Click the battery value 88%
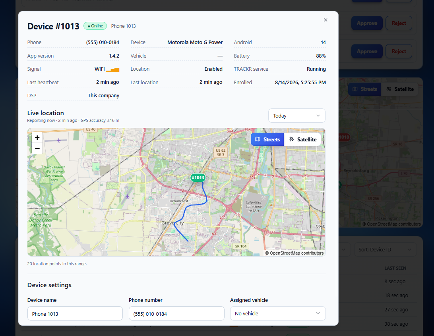 click(321, 56)
